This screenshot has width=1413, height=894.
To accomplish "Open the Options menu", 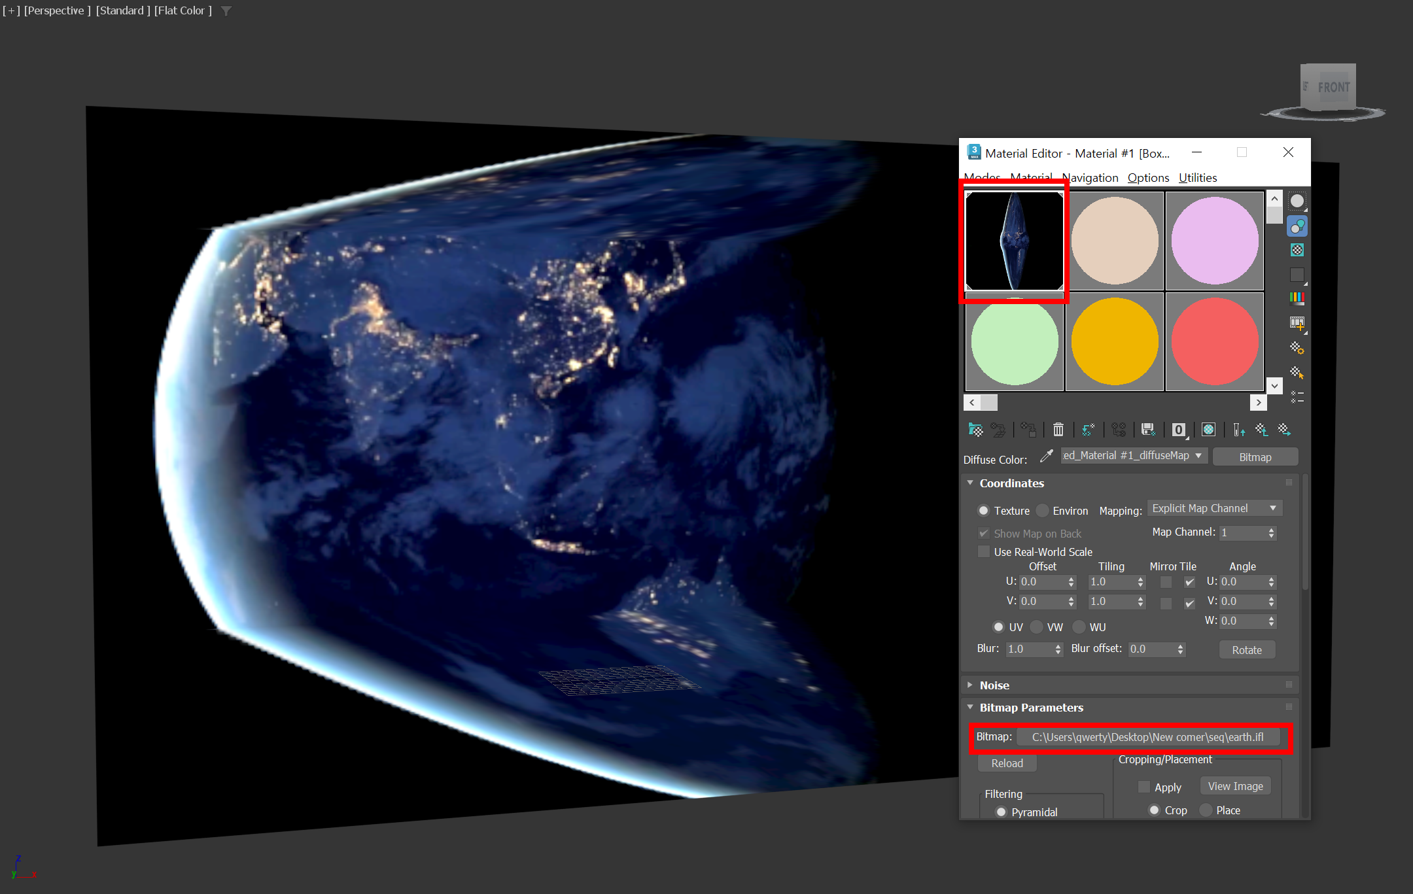I will tap(1147, 178).
